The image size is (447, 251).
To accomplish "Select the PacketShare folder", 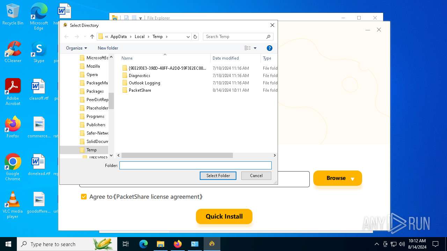I will tap(140, 90).
